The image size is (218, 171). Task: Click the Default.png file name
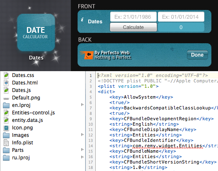point(26,98)
